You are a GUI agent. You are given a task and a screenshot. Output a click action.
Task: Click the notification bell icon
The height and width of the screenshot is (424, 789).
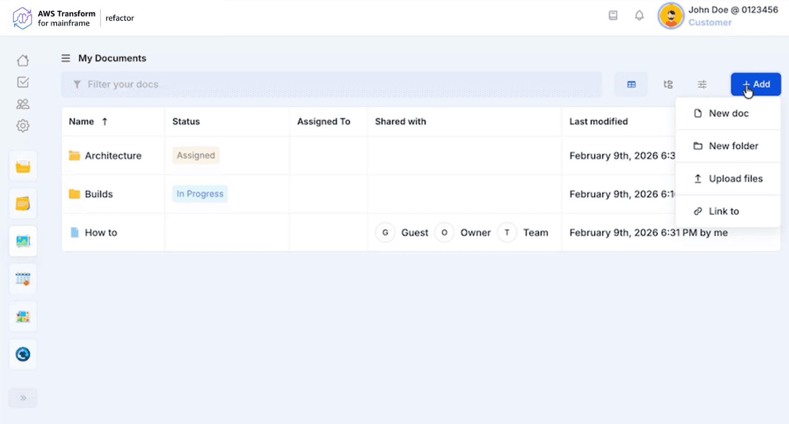[639, 16]
